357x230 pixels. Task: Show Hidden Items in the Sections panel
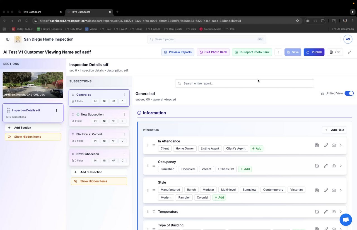point(33,137)
